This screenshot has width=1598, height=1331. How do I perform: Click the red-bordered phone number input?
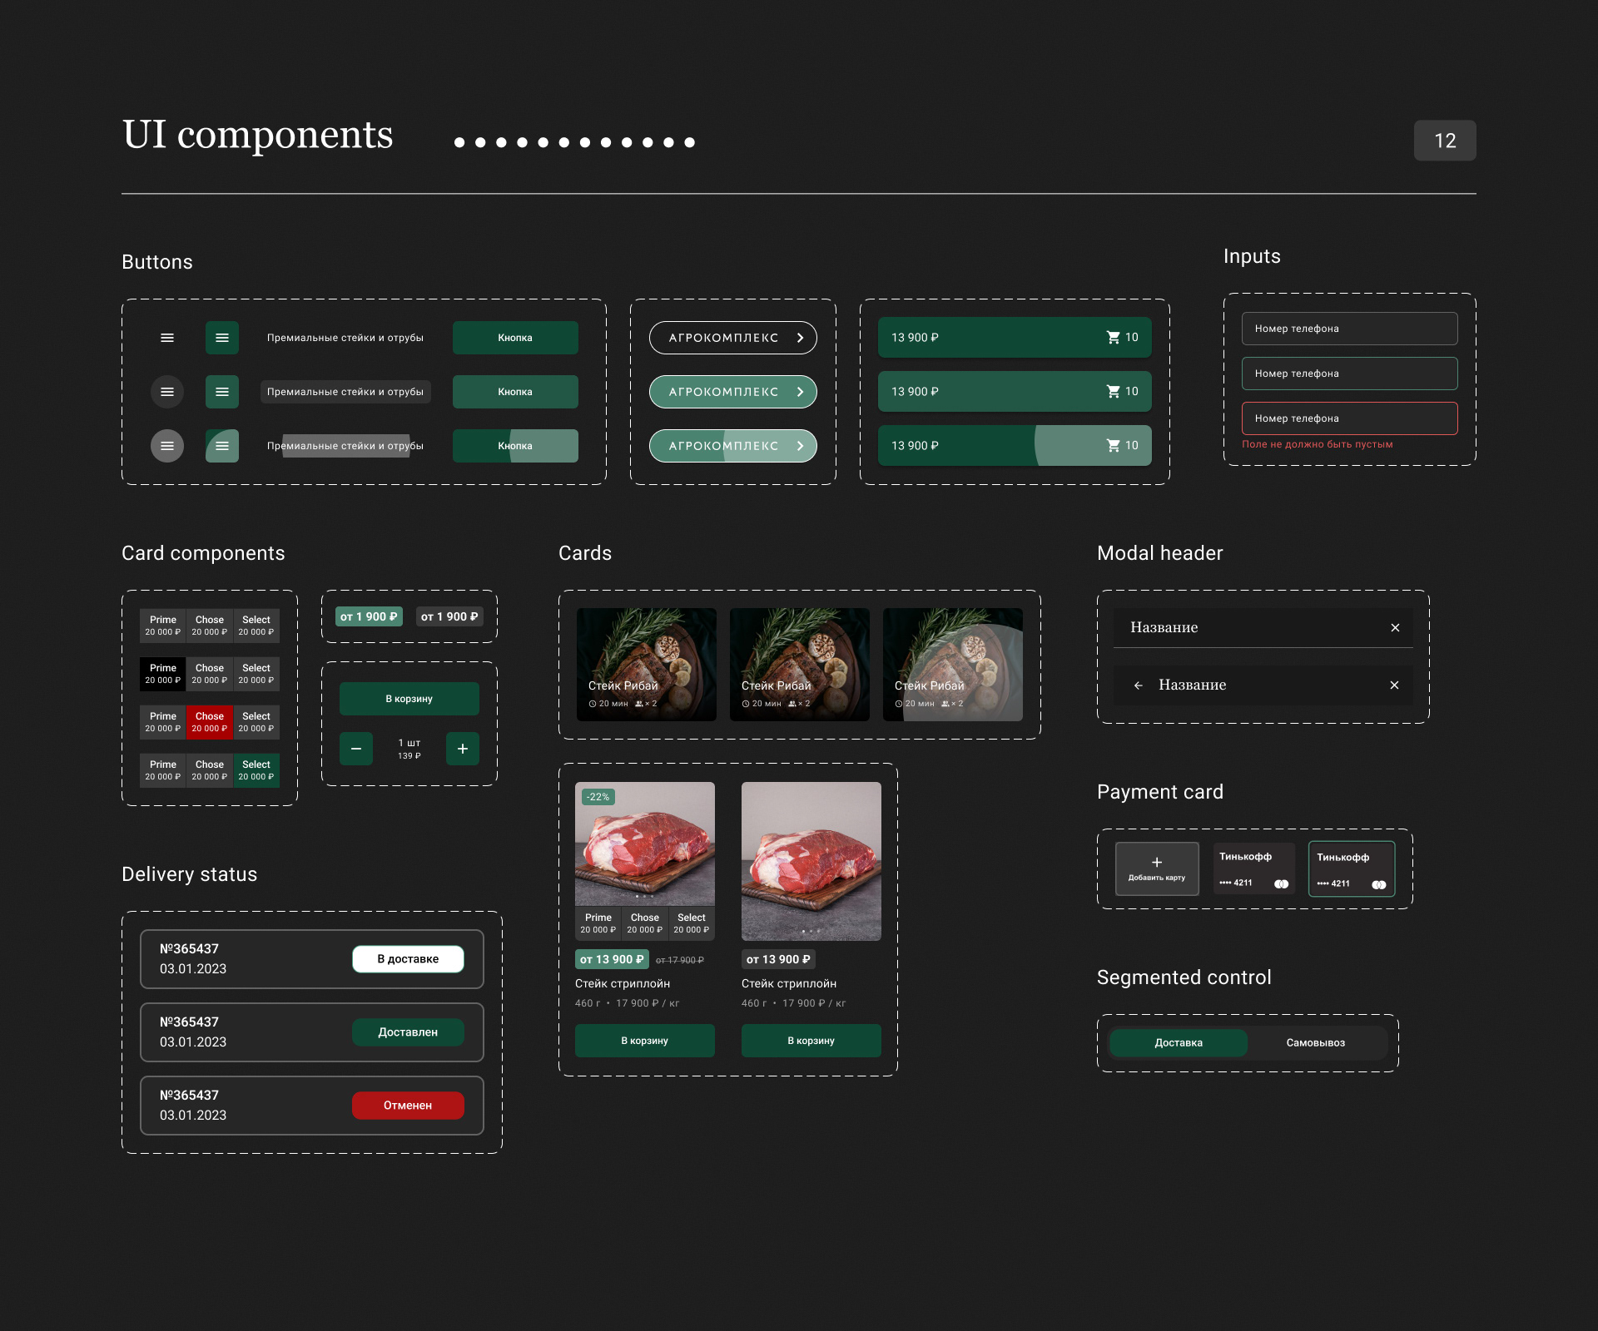[1349, 418]
